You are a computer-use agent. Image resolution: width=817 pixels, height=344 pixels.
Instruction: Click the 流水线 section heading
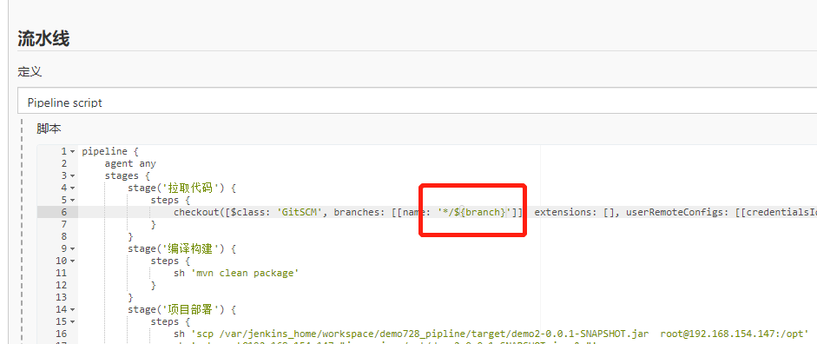pos(43,38)
